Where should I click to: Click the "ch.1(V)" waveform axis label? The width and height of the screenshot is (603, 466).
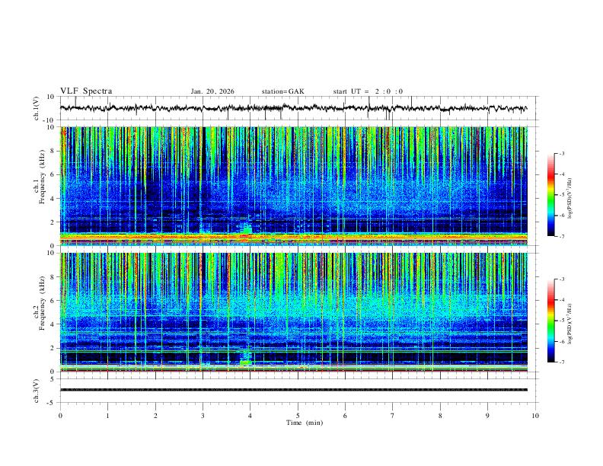(37, 108)
